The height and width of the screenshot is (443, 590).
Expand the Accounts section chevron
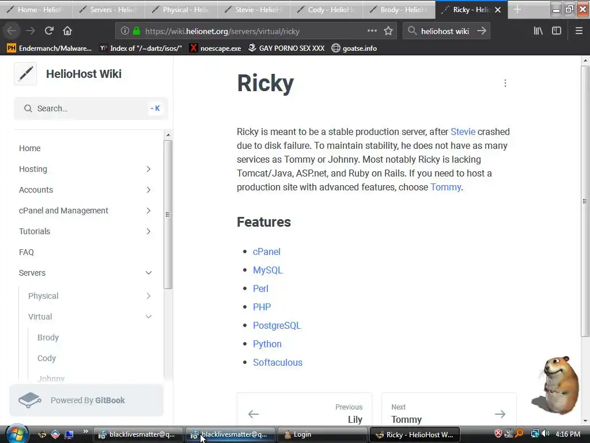(x=149, y=190)
